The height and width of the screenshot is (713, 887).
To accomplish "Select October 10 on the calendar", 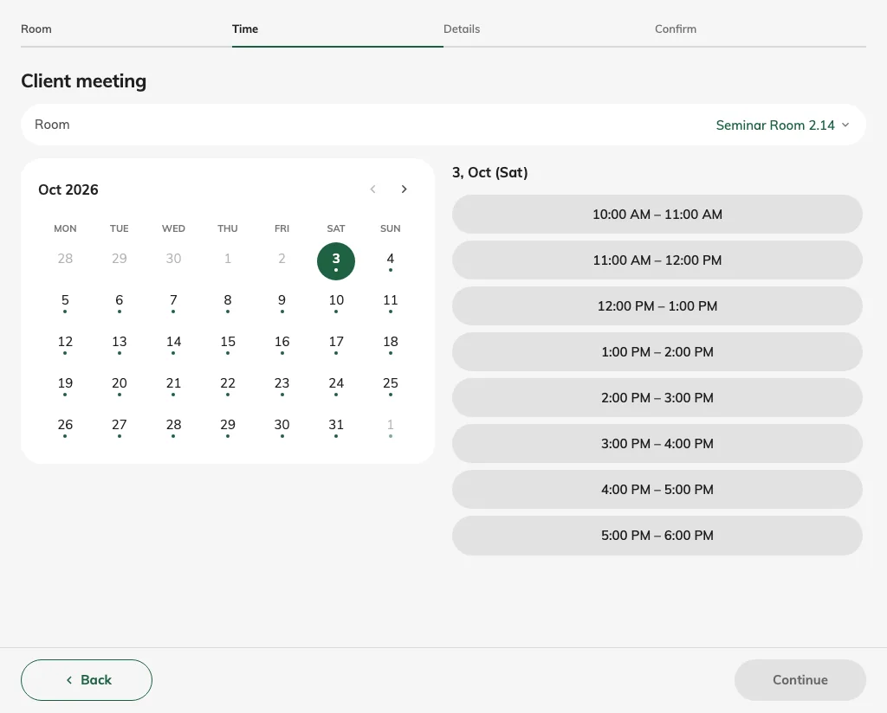I will (336, 302).
